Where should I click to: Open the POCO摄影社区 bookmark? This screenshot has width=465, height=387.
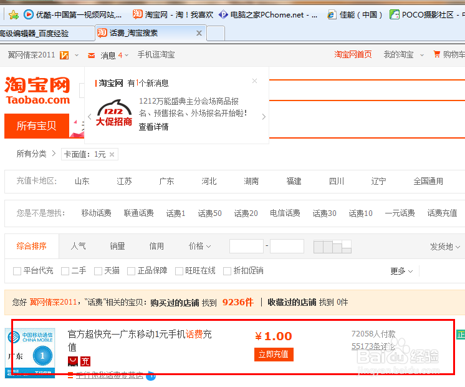(426, 14)
